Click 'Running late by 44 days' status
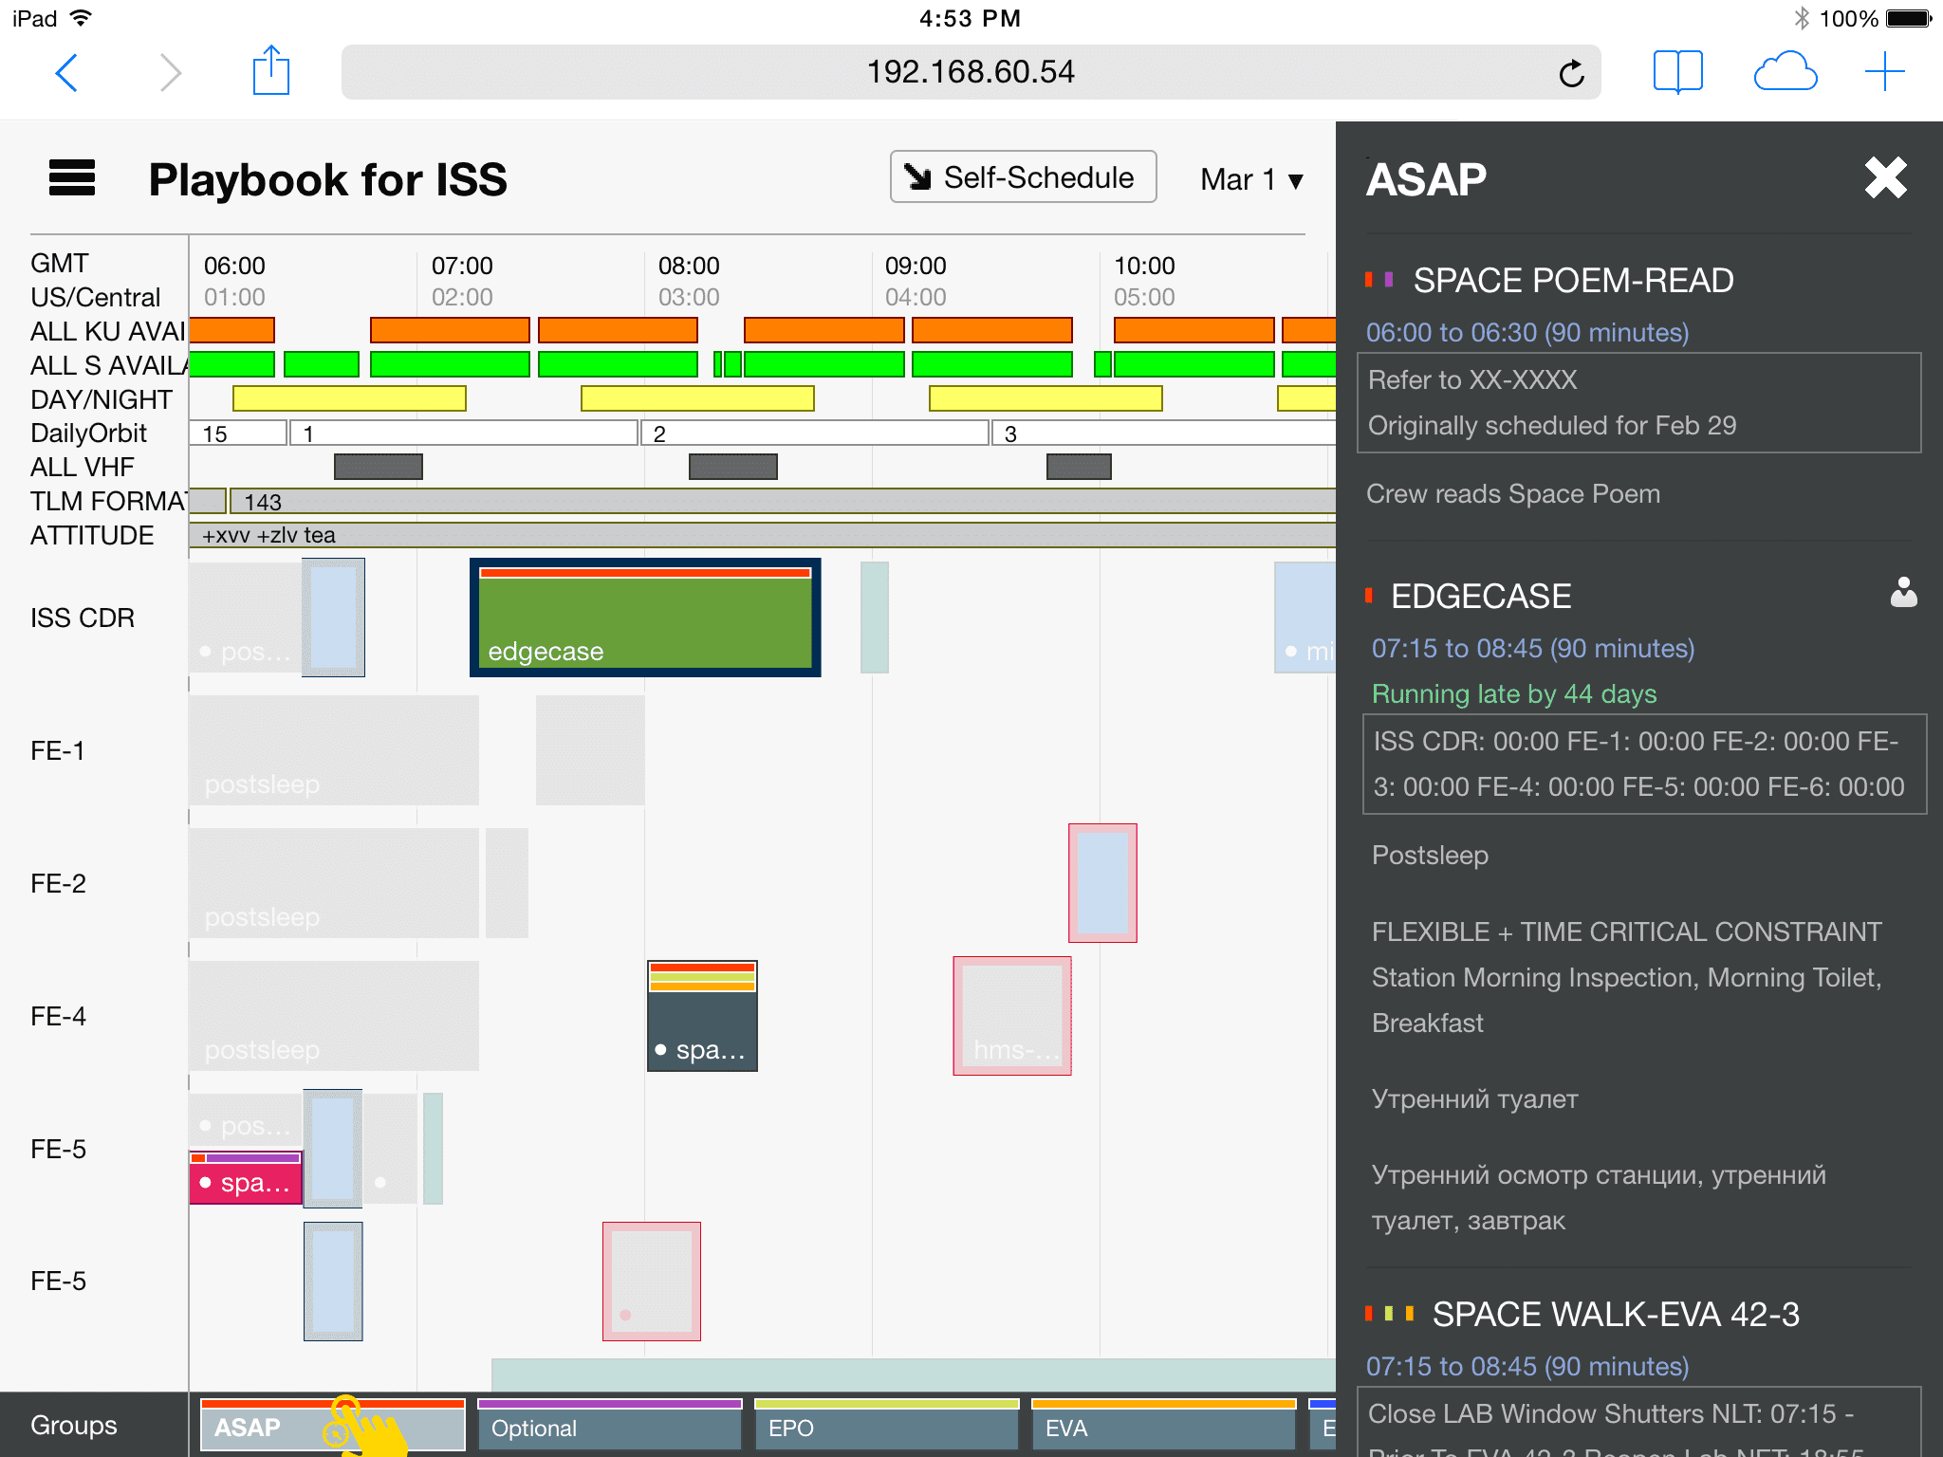Screen dimensions: 1943x1457 (x=1514, y=694)
